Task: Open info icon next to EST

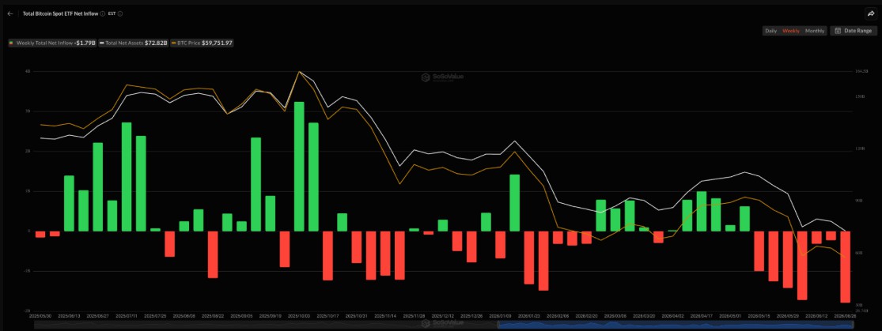Action: pos(120,13)
